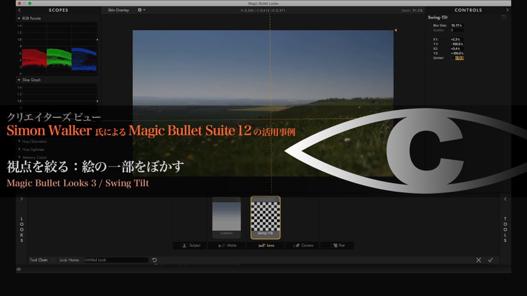Toggle the Gradient tool on/off switch

[238, 200]
